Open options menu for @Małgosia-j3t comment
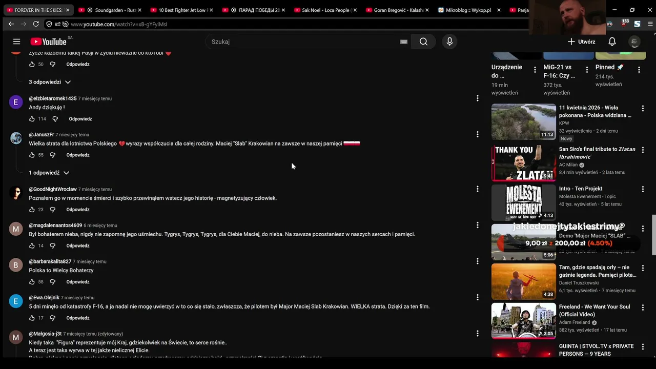The image size is (656, 369). coord(477,334)
